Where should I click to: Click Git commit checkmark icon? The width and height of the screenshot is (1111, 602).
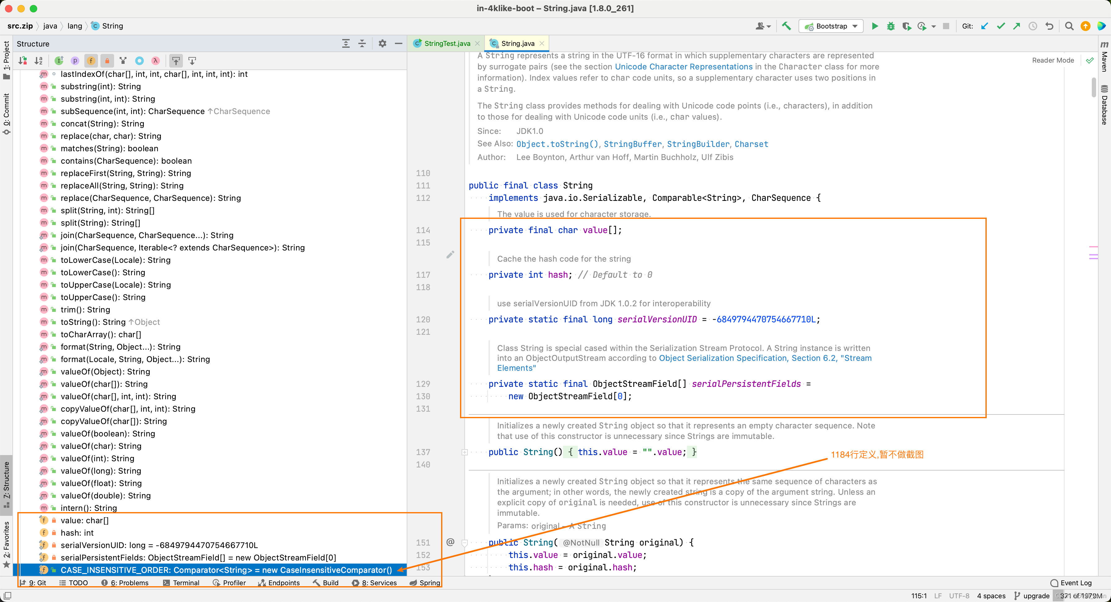point(1001,26)
